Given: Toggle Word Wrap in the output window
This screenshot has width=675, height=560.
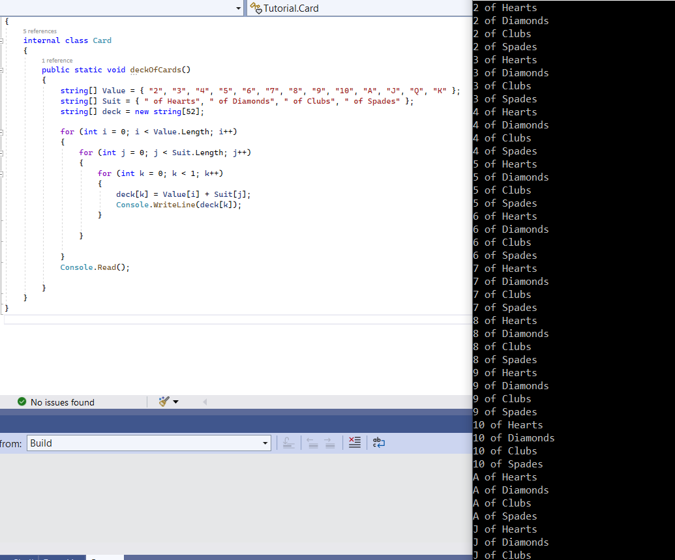Looking at the screenshot, I should (x=379, y=443).
